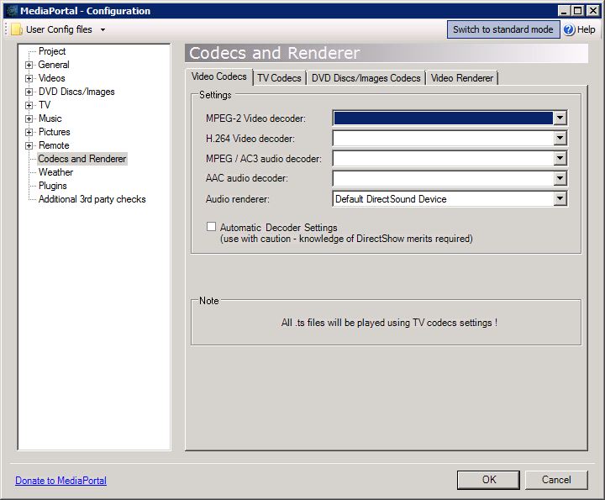Viewport: 605px width, 500px height.
Task: Open the MPEG-2 Video decoder dropdown
Action: pos(560,118)
